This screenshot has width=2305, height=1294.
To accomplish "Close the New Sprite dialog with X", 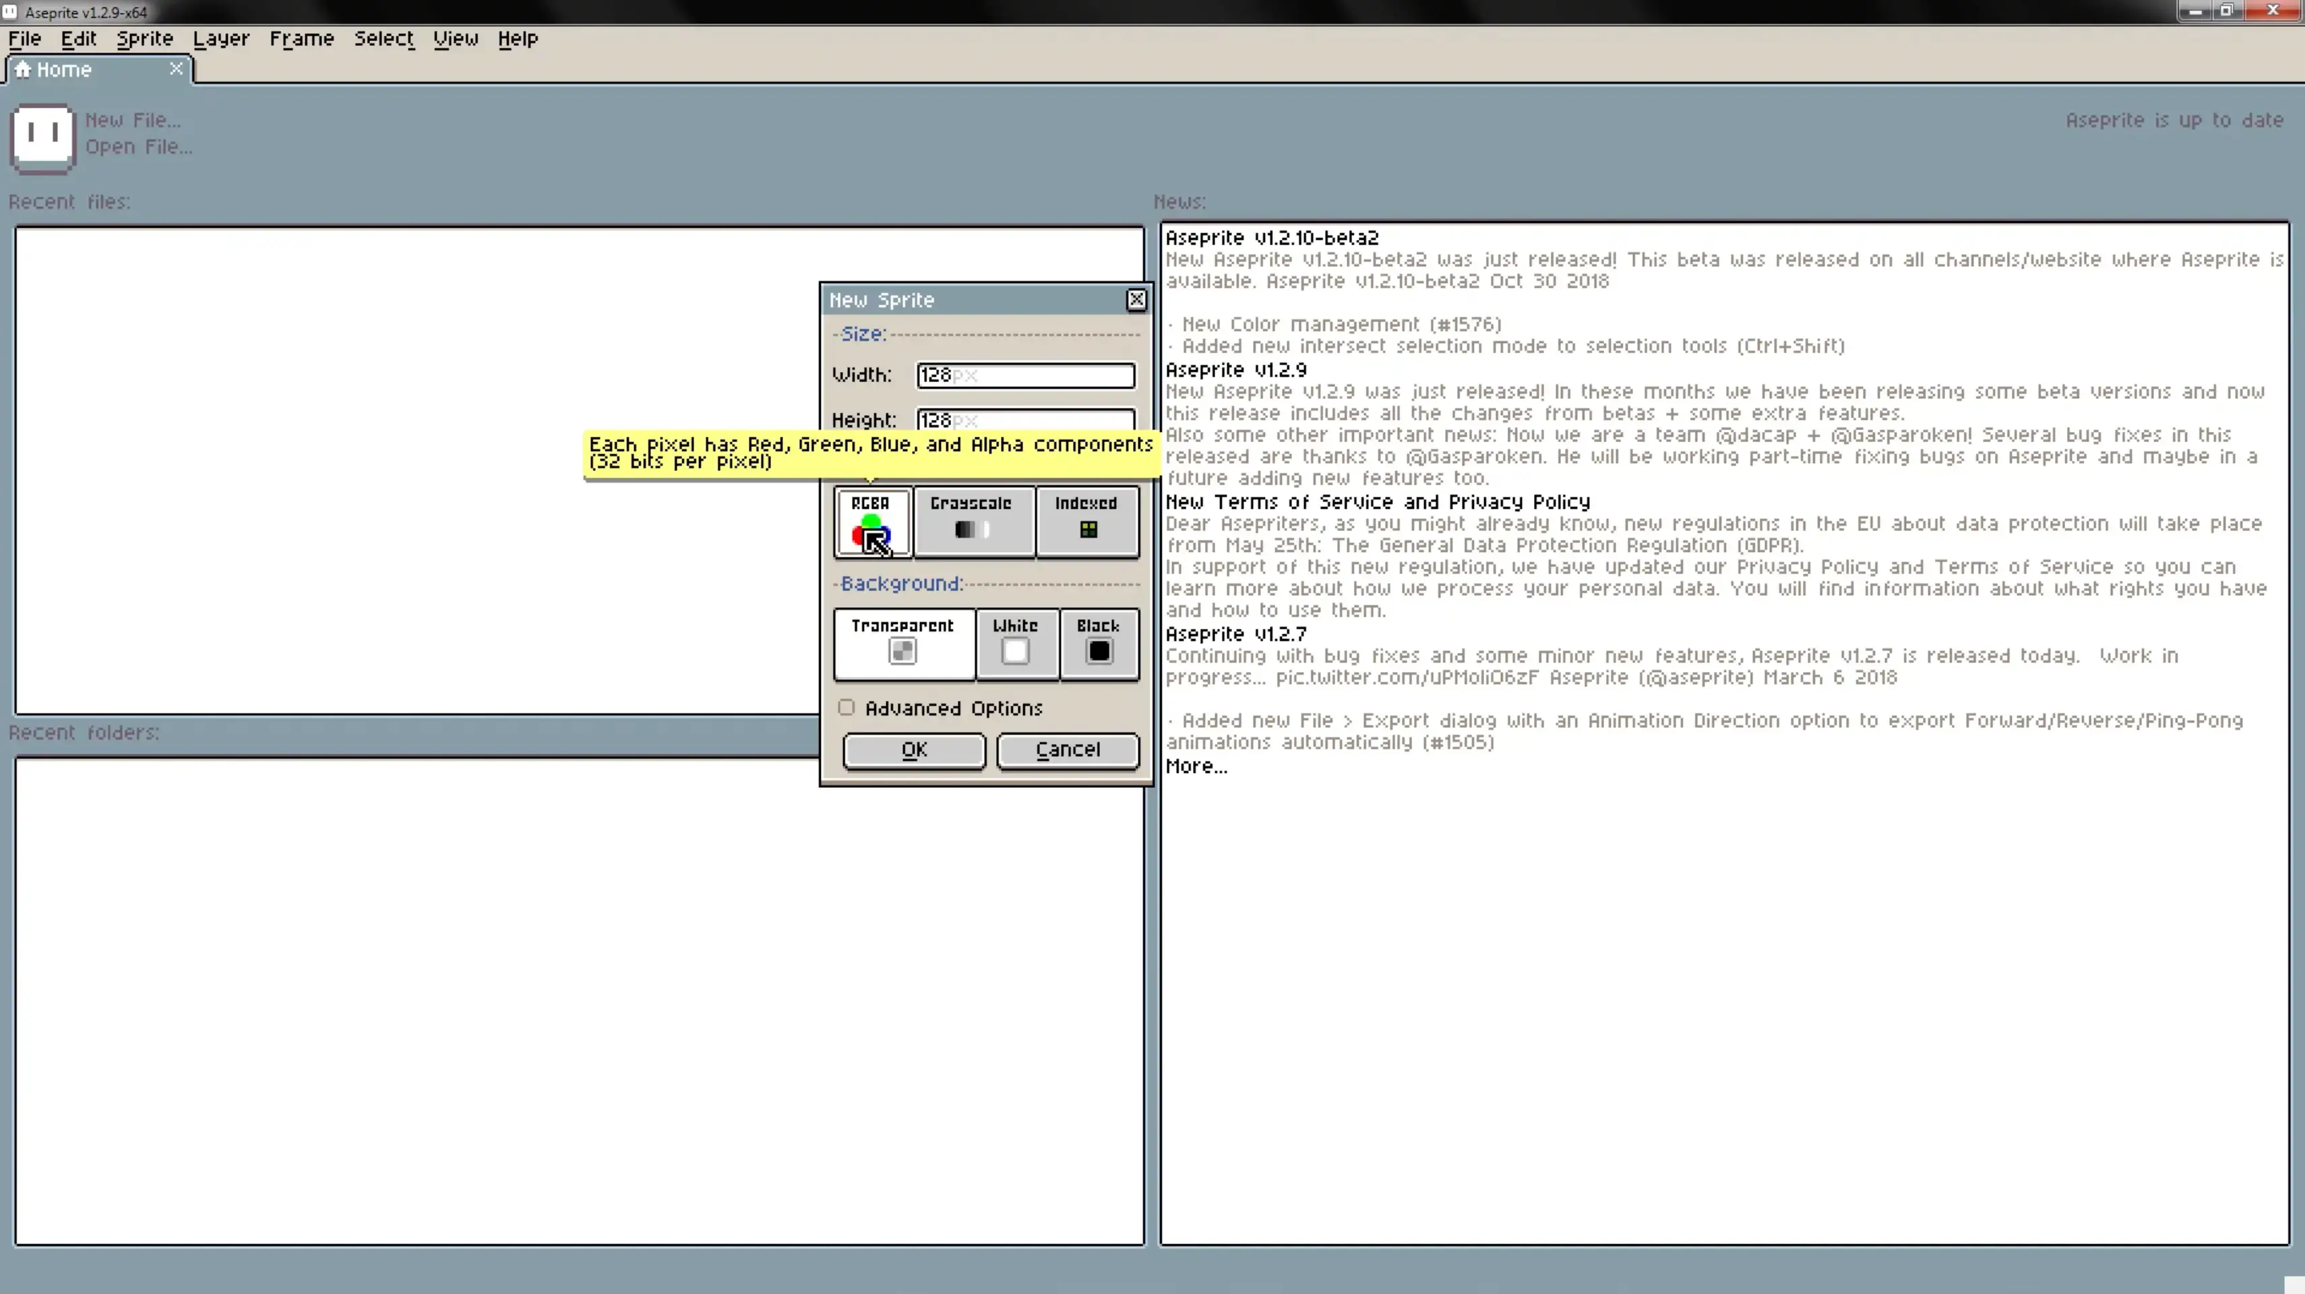I will [1136, 300].
